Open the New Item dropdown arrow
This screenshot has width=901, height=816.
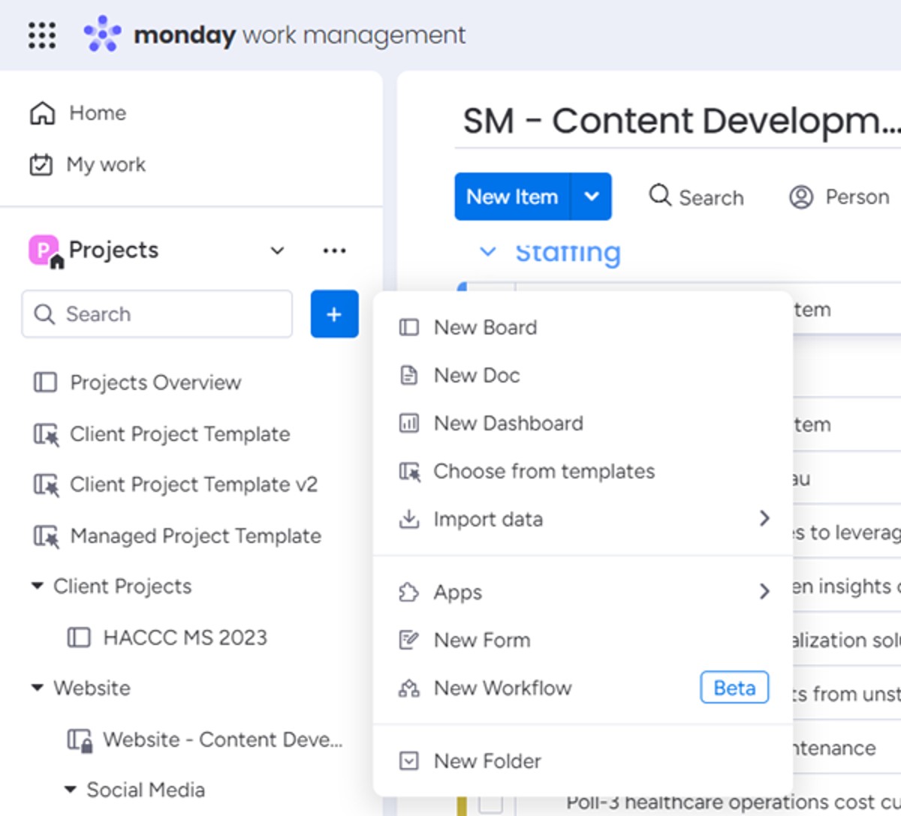tap(592, 196)
